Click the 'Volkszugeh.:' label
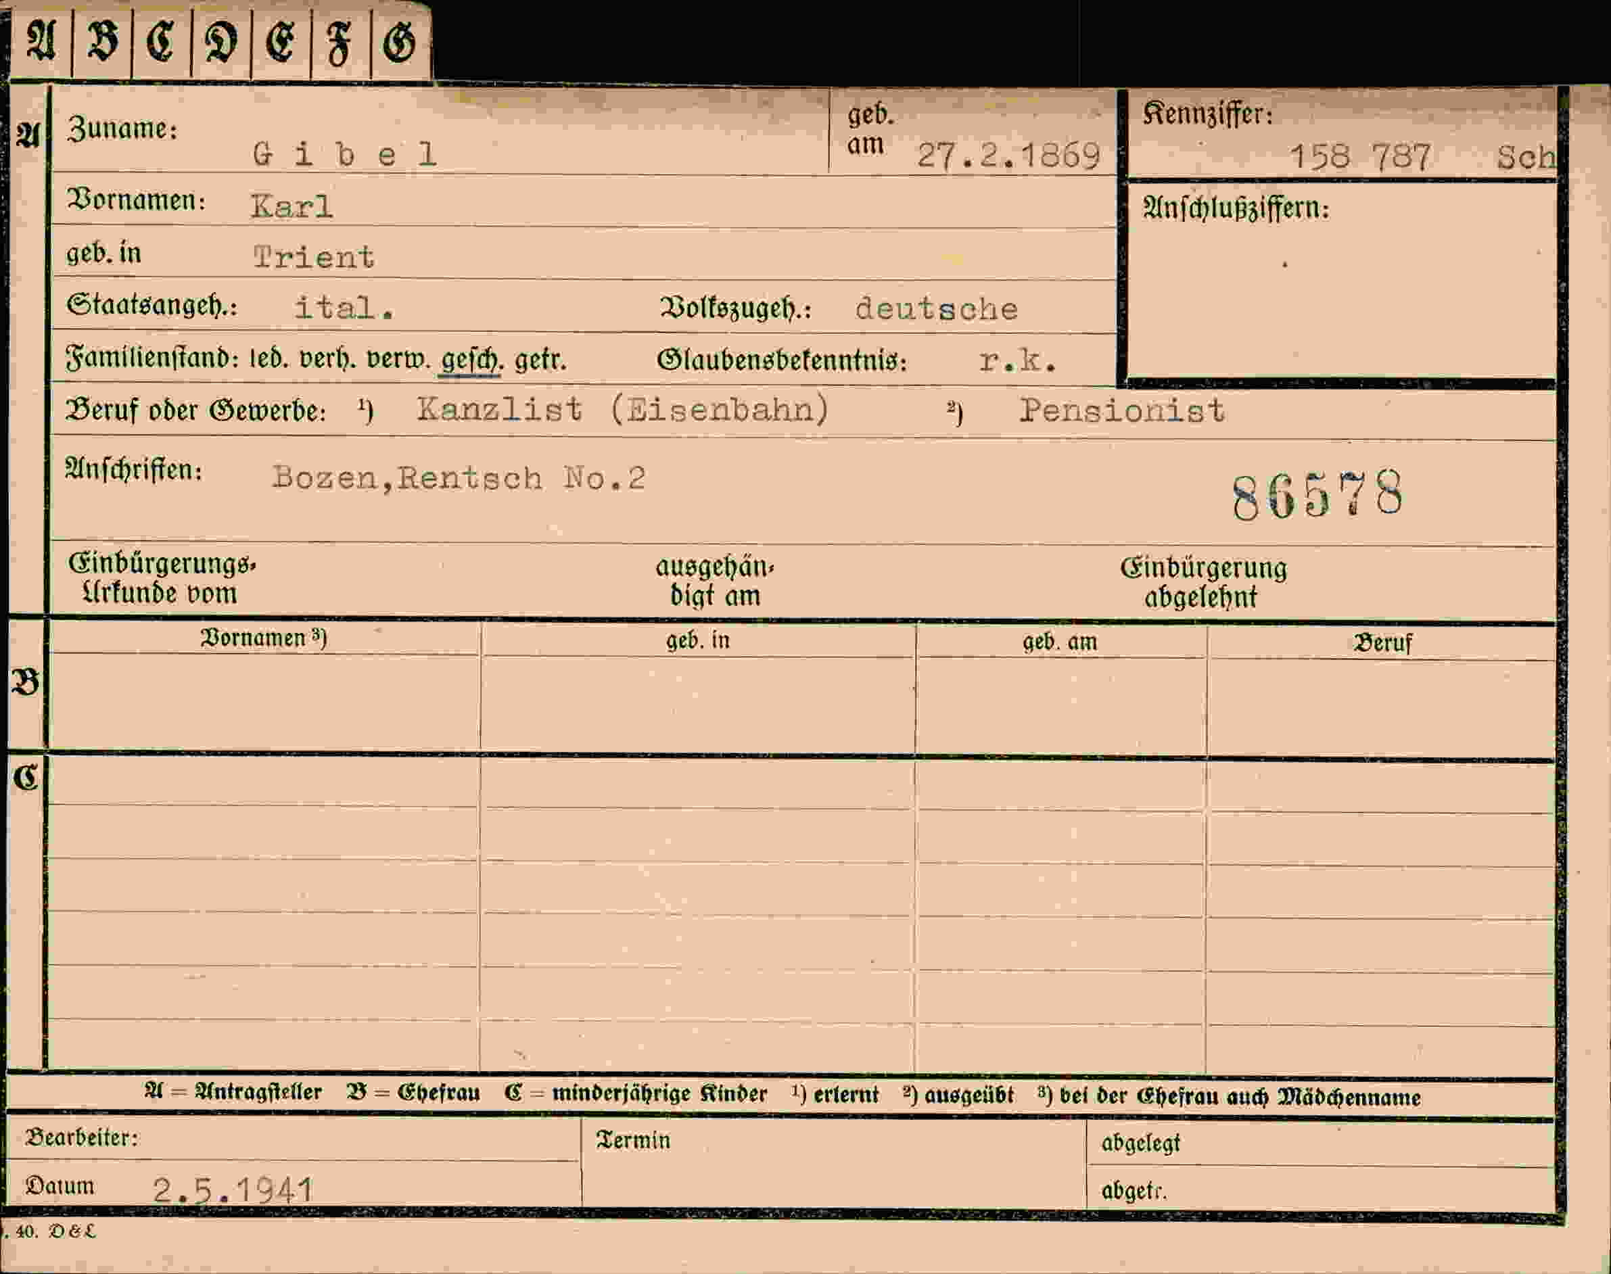This screenshot has height=1274, width=1611. point(736,309)
